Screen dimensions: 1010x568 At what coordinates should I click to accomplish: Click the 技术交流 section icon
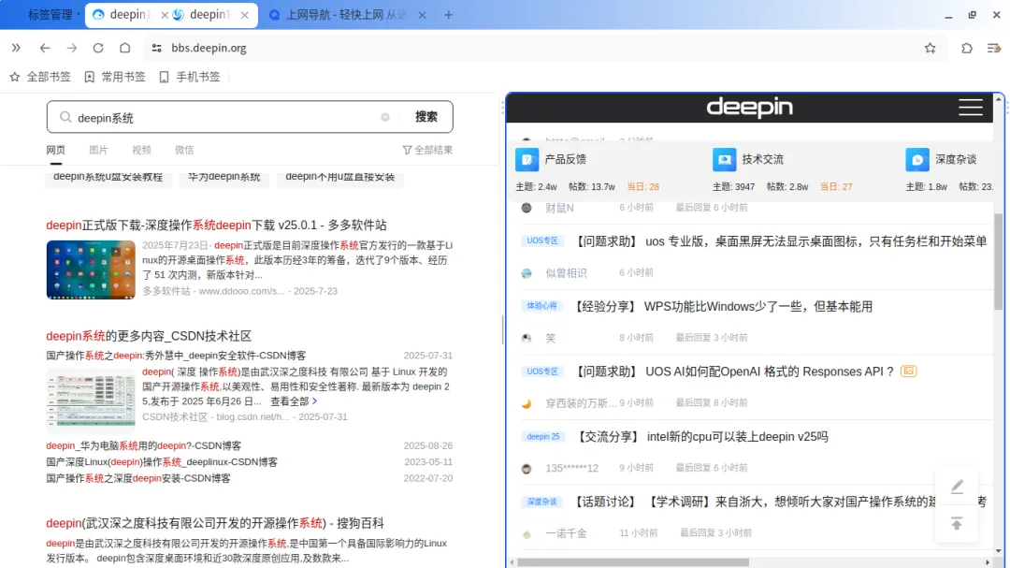click(724, 159)
